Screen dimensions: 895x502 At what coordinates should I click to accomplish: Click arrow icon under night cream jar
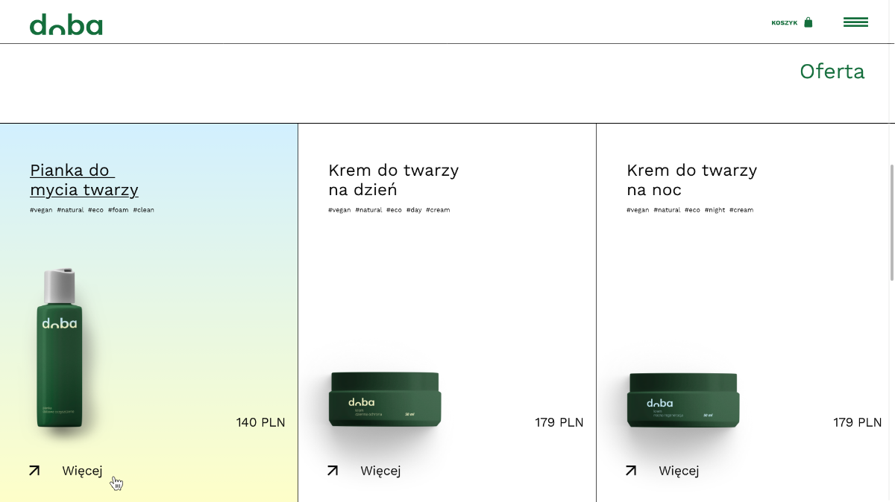(x=631, y=471)
